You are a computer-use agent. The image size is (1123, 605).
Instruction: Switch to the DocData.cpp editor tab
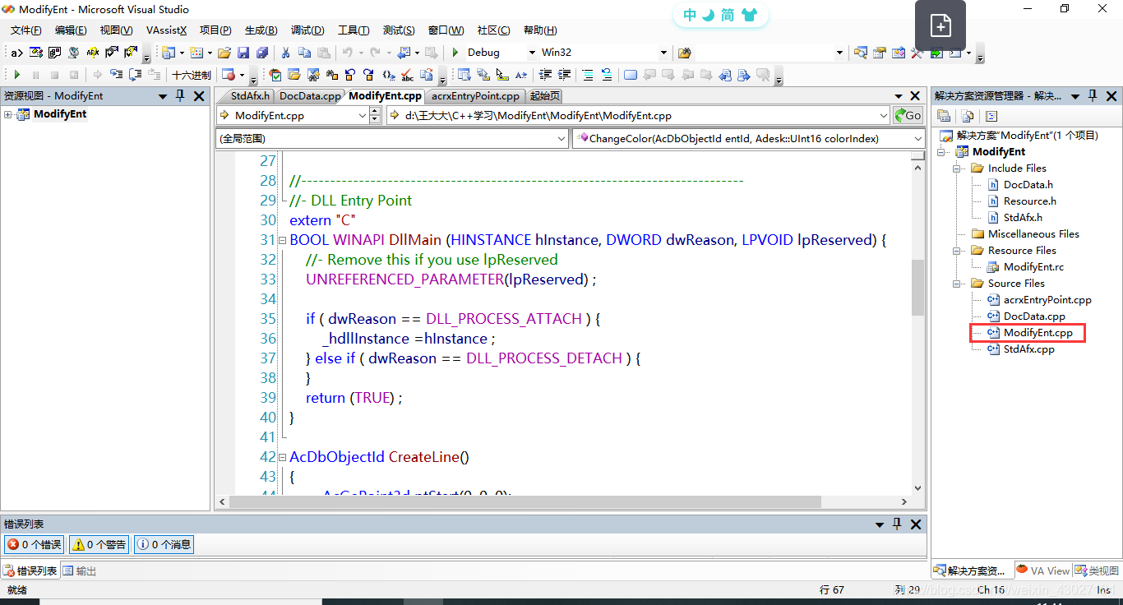coord(310,96)
